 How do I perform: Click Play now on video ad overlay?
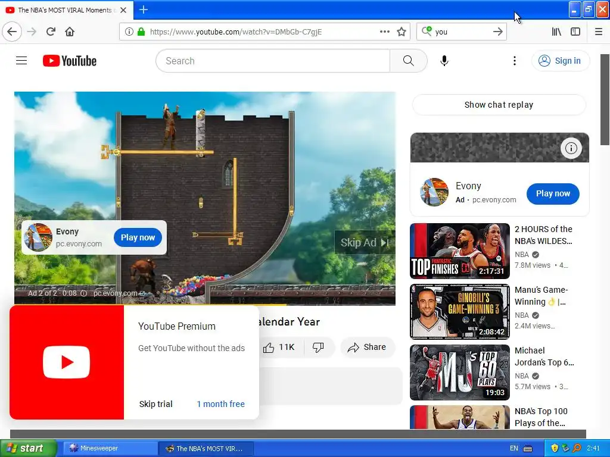pos(138,237)
